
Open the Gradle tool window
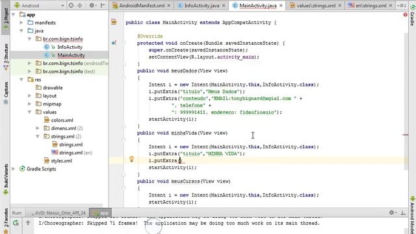(412, 15)
